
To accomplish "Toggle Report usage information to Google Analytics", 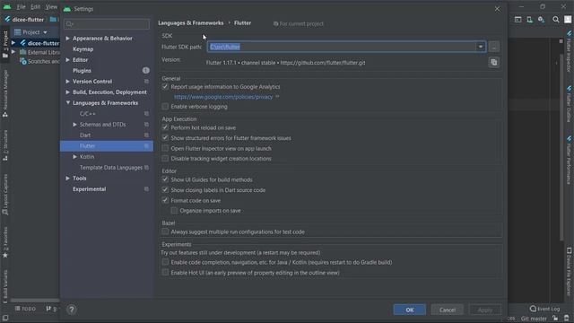I will 165,86.
